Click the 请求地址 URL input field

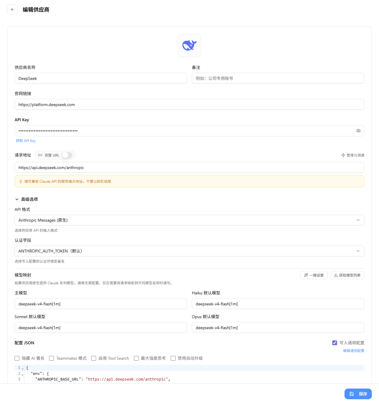(x=189, y=168)
